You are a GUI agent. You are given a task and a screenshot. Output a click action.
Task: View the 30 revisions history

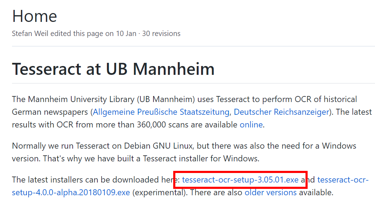(161, 34)
